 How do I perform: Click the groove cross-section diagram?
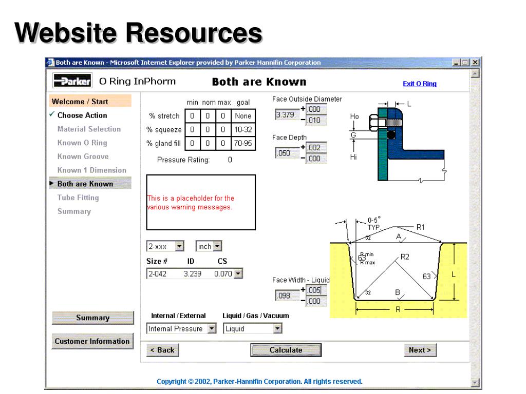(398, 266)
